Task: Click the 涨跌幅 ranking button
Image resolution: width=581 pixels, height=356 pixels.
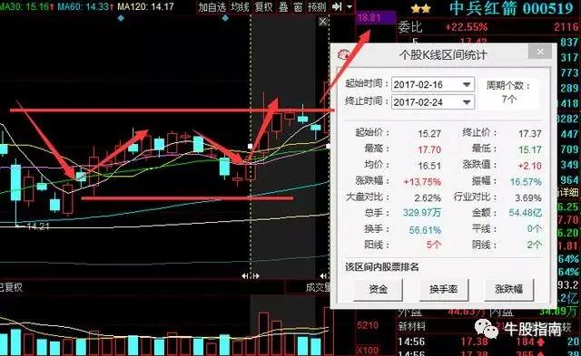Action: click(508, 289)
